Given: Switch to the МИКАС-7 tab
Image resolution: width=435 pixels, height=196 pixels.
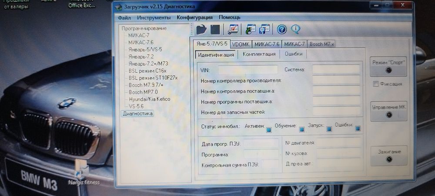Looking at the screenshot, I should click(x=294, y=44).
